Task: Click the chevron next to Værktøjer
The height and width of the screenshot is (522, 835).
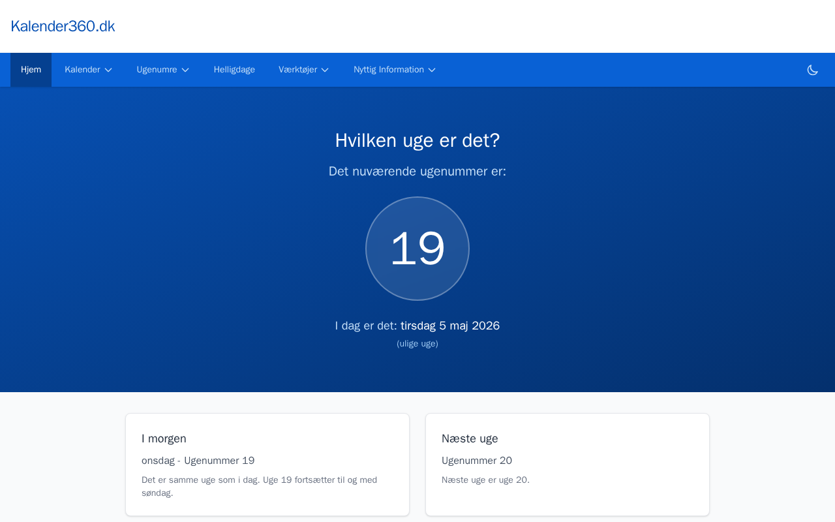Action: pyautogui.click(x=325, y=70)
